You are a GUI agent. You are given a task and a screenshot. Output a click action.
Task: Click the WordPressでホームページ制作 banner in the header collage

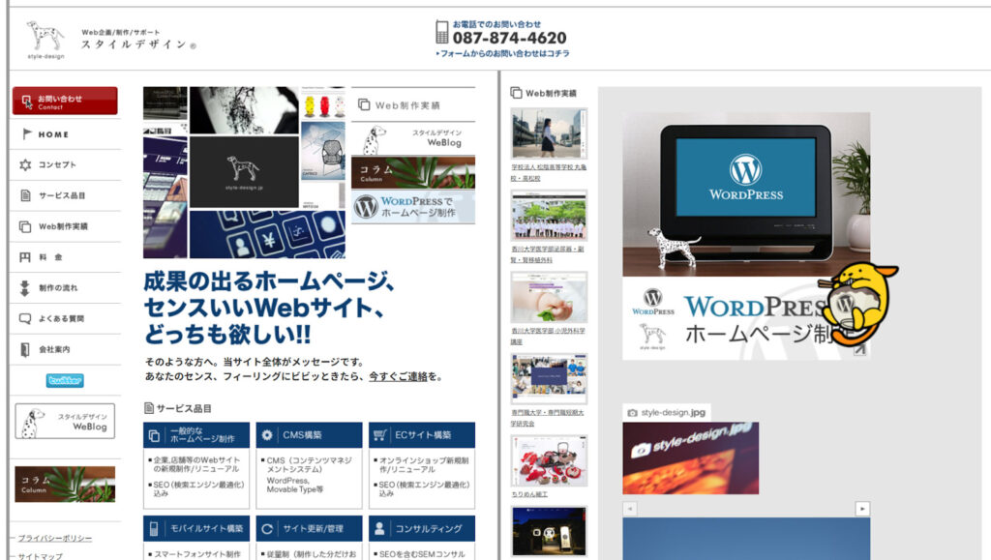[413, 207]
